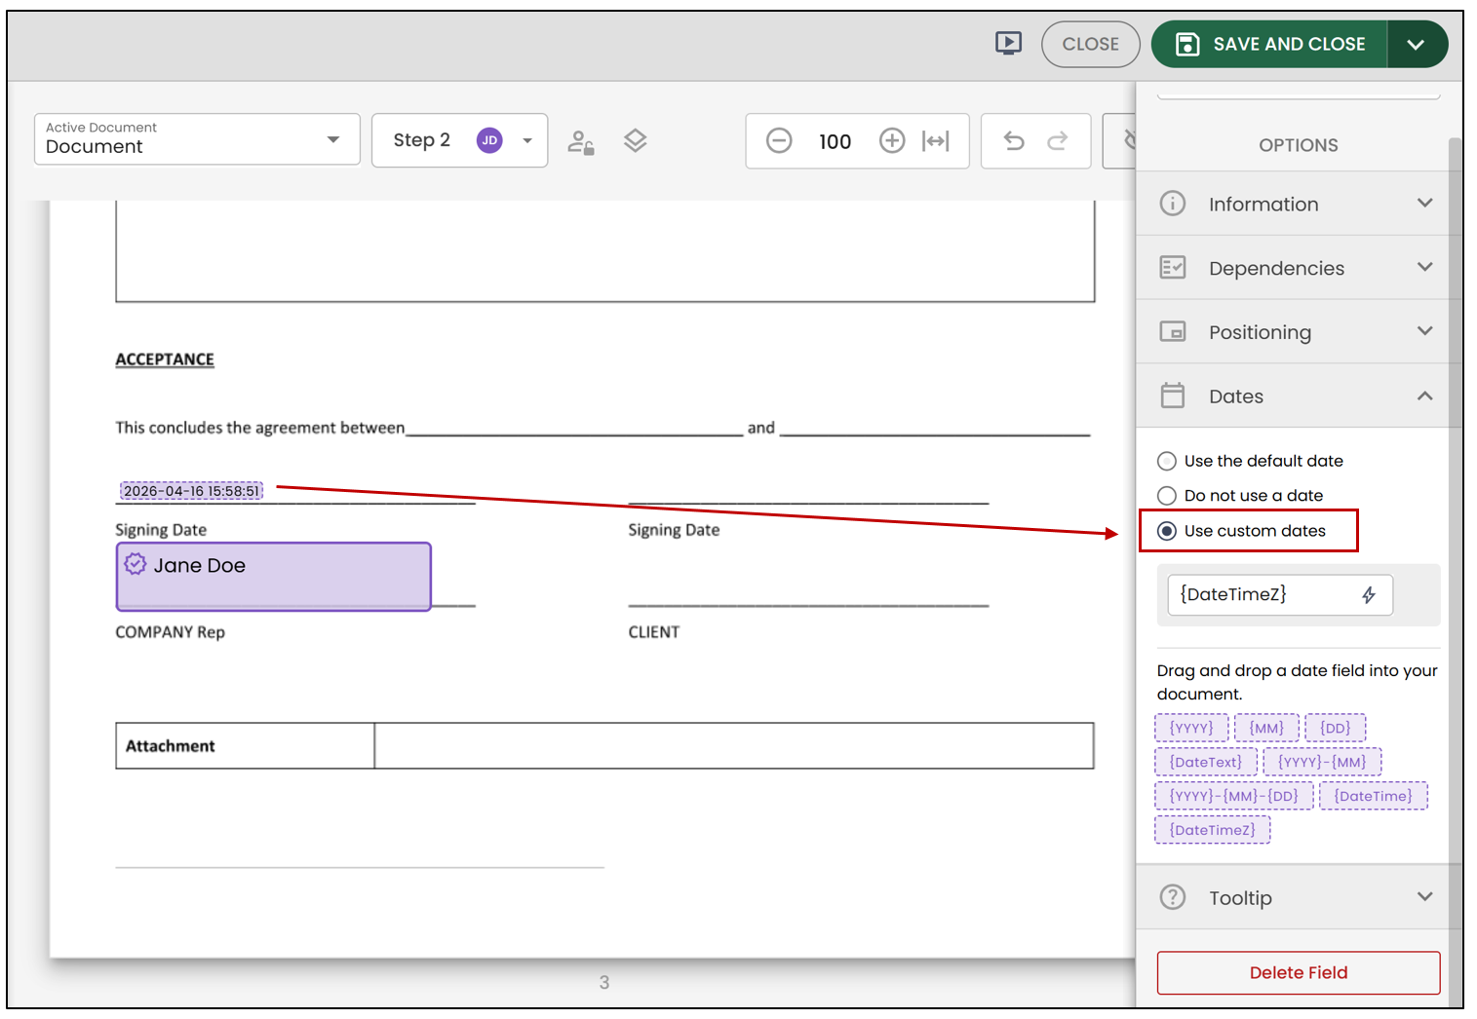Image resolution: width=1477 pixels, height=1019 pixels.
Task: Click the Save and Close button
Action: 1269,44
